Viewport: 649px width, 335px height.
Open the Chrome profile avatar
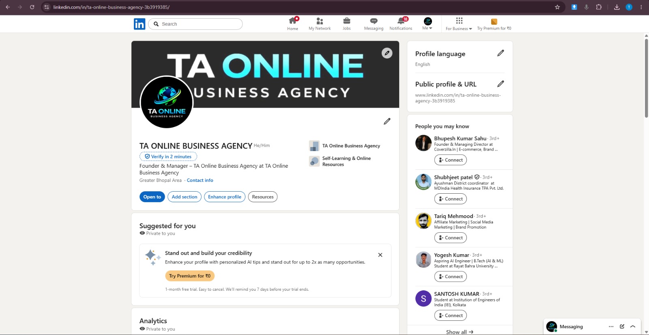tap(629, 7)
